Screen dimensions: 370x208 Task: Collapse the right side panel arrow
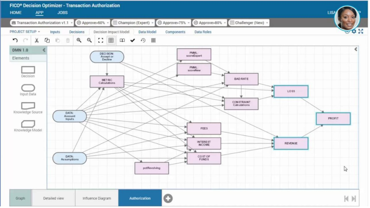tap(355, 49)
